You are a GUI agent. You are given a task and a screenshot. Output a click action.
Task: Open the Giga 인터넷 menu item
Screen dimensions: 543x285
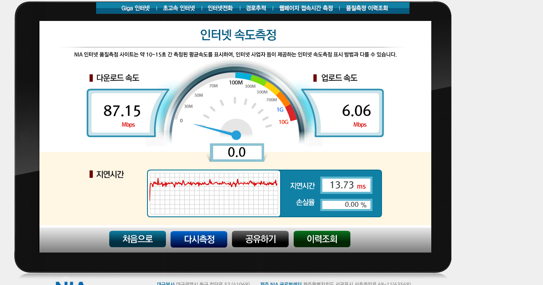136,8
